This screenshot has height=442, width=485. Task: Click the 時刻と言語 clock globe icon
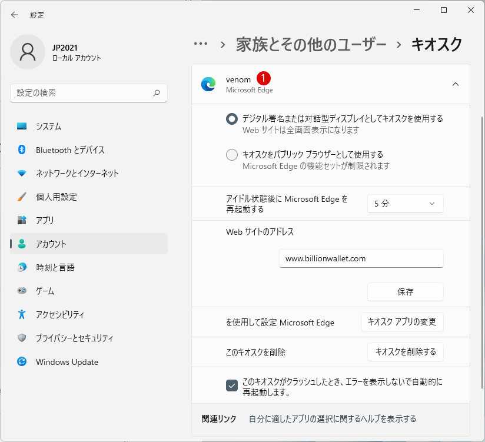22,267
